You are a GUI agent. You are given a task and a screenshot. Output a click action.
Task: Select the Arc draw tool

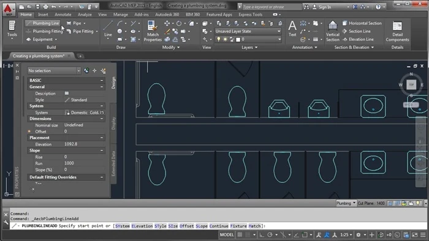pyautogui.click(x=120, y=23)
